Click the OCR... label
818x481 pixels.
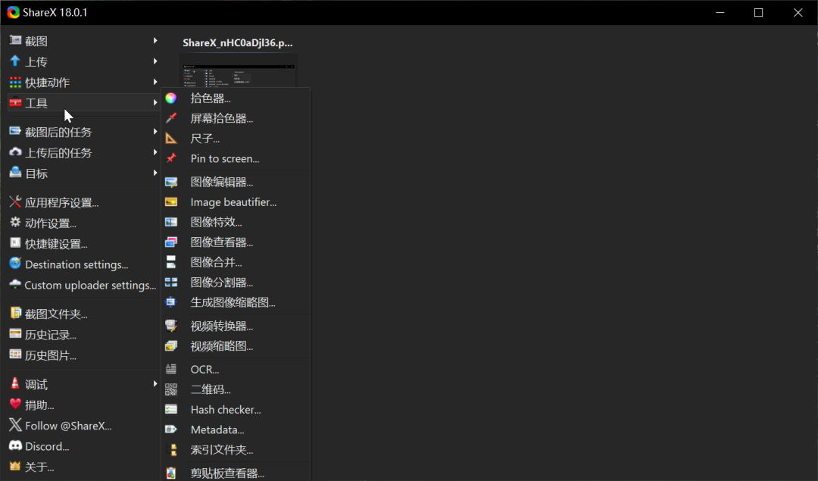point(205,370)
